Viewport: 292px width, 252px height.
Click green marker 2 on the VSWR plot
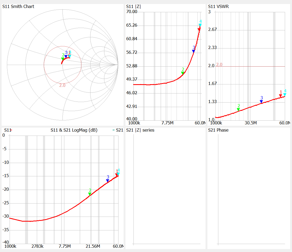[x=238, y=109]
